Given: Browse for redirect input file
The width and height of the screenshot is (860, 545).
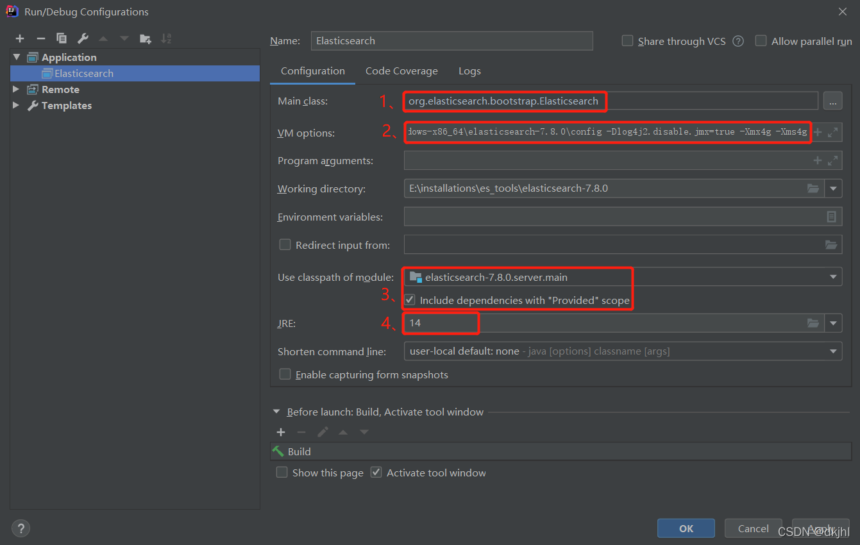Looking at the screenshot, I should click(831, 244).
